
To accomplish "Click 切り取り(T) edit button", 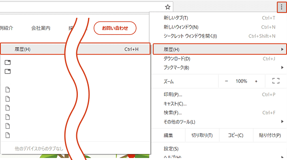I will pyautogui.click(x=202, y=135).
